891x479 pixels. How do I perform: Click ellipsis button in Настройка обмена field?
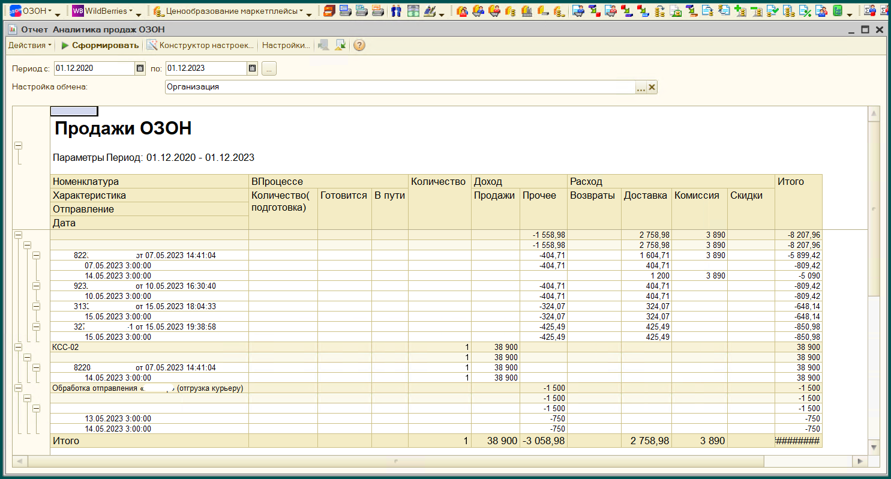[641, 87]
